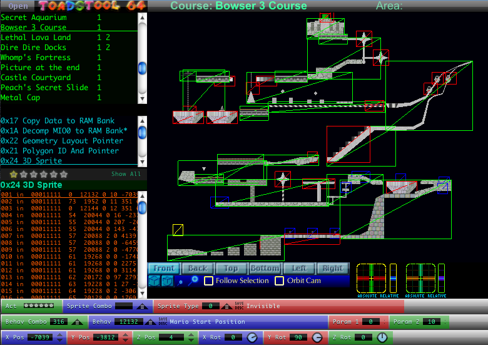Enable the Orbit Cam checkbox
The height and width of the screenshot is (345, 488).
point(280,281)
